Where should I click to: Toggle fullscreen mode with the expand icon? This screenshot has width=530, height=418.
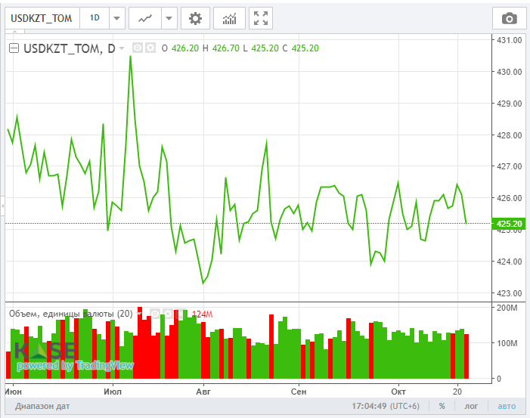coord(260,18)
